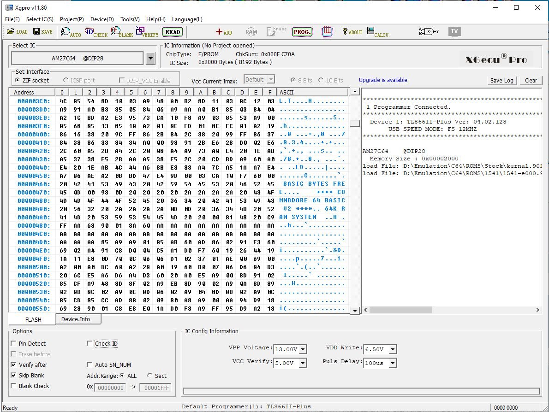Click the Save Log button
The height and width of the screenshot is (412, 549).
[x=502, y=81]
